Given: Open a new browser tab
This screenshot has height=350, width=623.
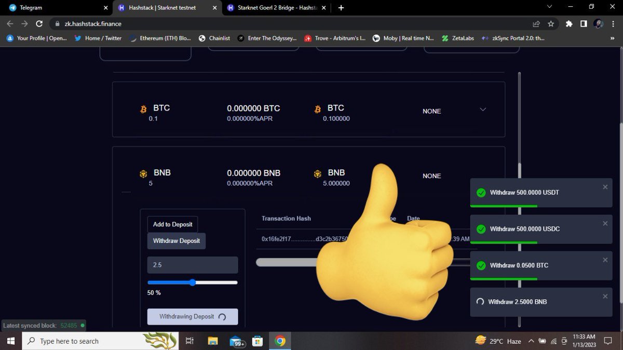Looking at the screenshot, I should point(341,8).
